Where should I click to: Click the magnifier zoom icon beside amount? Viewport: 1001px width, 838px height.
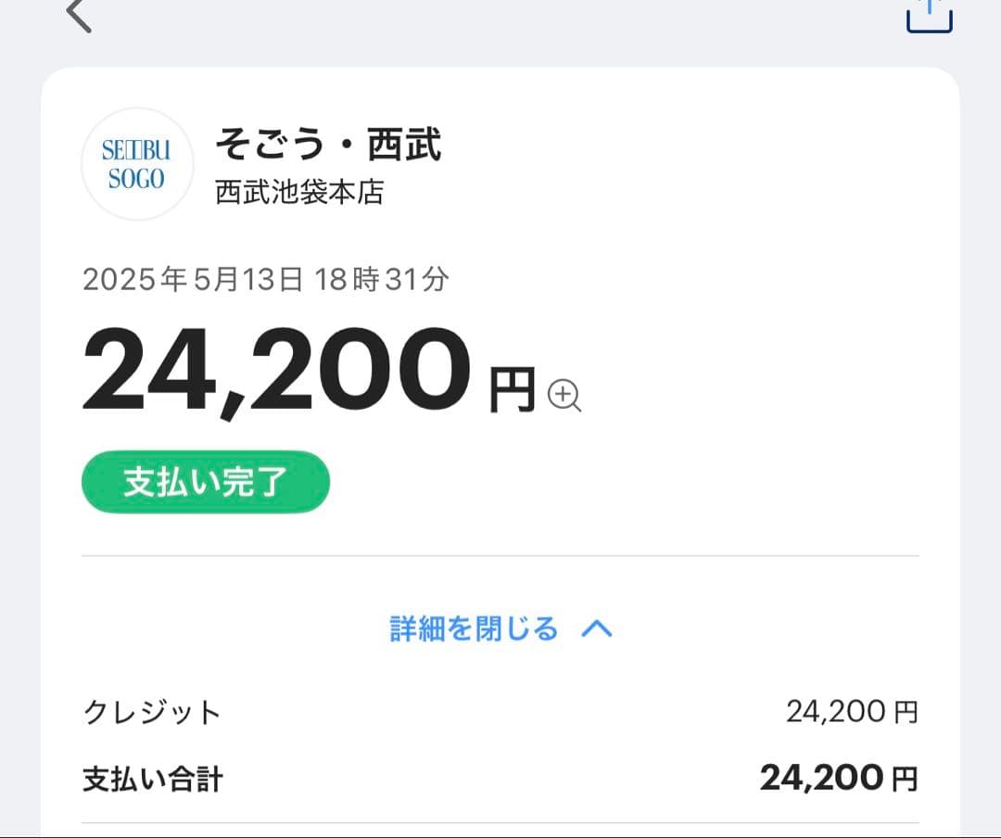(564, 395)
